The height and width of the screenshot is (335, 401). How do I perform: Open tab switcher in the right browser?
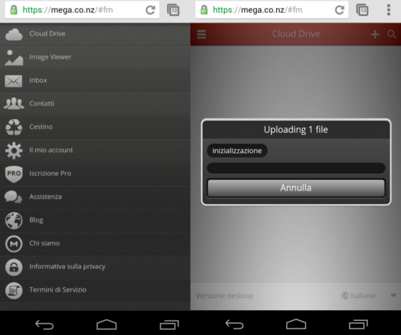(x=362, y=10)
